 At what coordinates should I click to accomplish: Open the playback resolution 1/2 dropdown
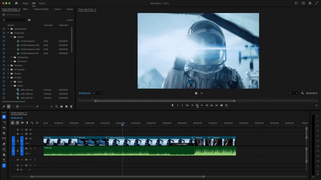coord(293,93)
